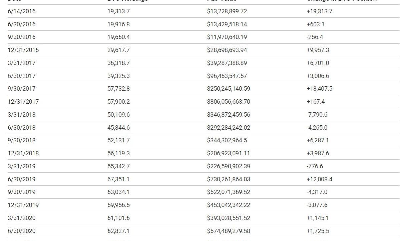Select the 6/30/2020 date row
The image size is (405, 241).
204,231
